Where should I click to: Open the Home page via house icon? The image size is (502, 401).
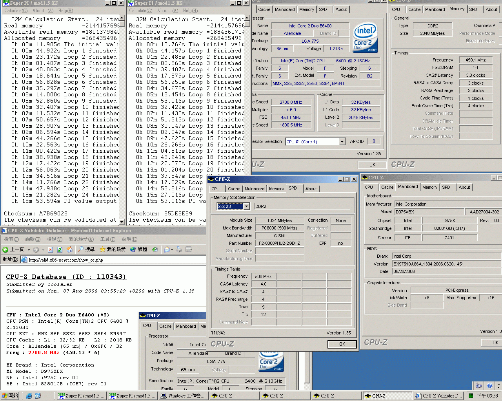click(69, 249)
